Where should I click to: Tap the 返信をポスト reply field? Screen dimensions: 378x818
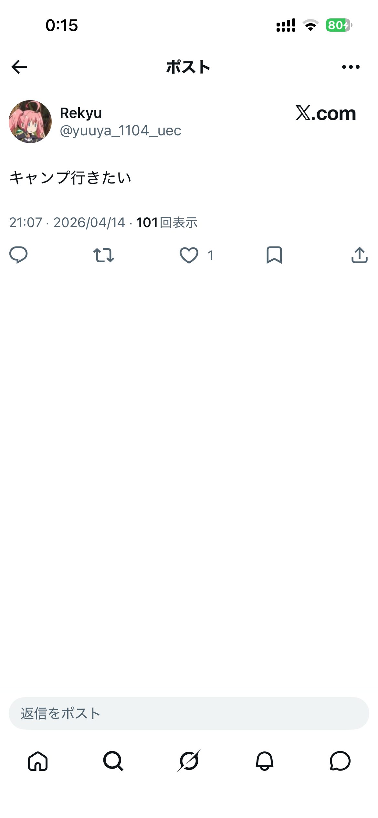coord(189,713)
